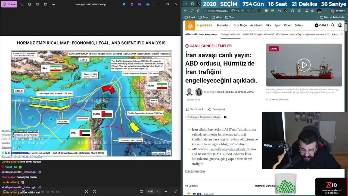This screenshot has width=348, height=196.
Task: Click the text scan icon in Photos
Action: point(94,192)
